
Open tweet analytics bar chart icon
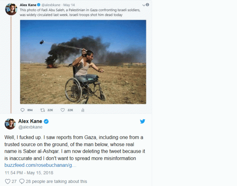click(x=83, y=110)
